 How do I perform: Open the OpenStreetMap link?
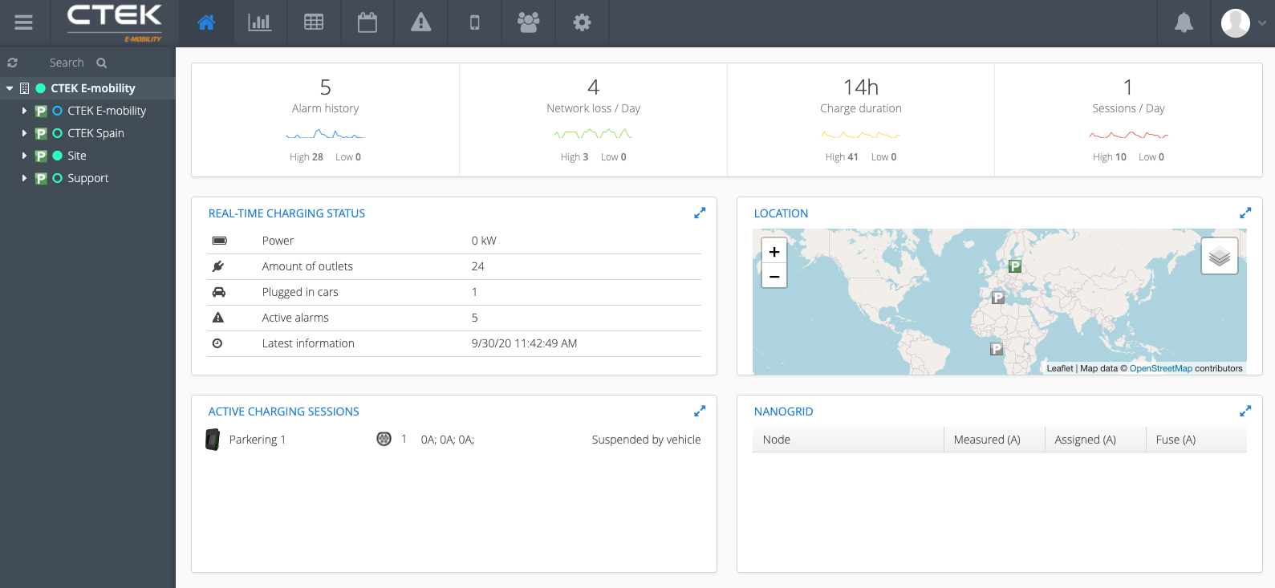[1161, 368]
